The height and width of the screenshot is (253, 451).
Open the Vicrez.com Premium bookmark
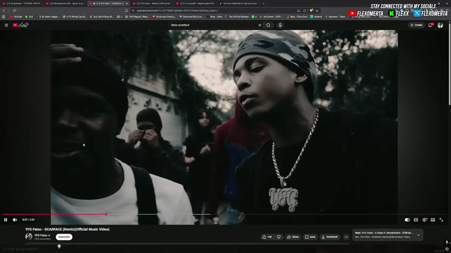click(164, 17)
